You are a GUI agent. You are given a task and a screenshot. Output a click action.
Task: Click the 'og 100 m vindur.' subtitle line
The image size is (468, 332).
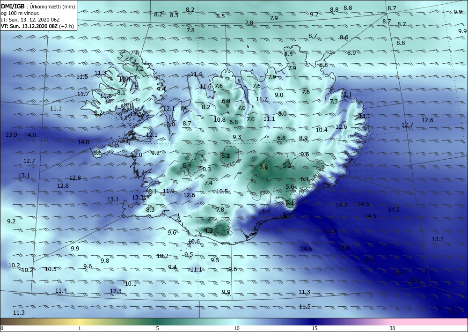pos(20,13)
